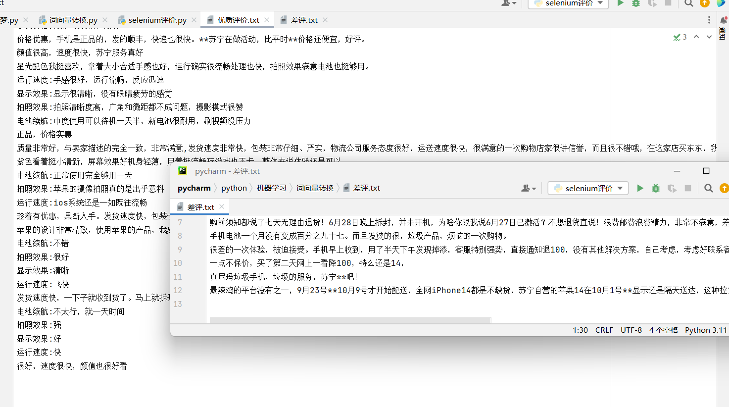Close the selenium评价.py tab
This screenshot has height=407, width=729.
tap(194, 20)
